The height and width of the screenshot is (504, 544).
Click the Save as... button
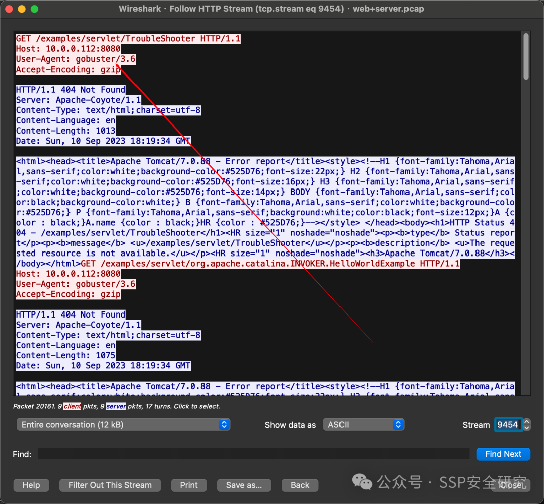coord(244,485)
